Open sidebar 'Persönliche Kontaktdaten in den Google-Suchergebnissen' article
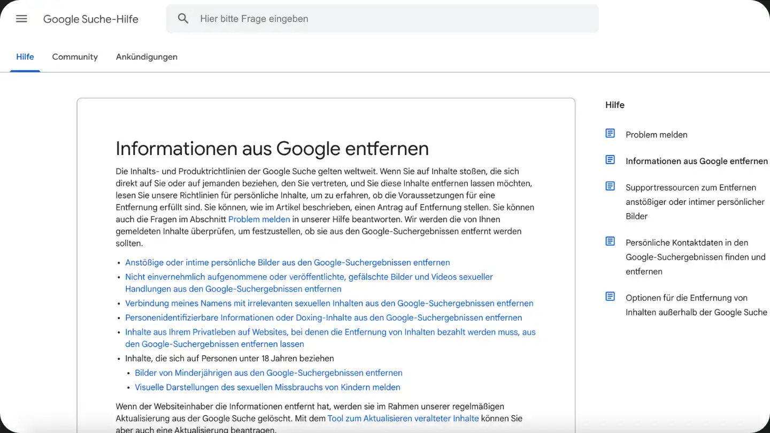This screenshot has height=433, width=770. point(696,257)
